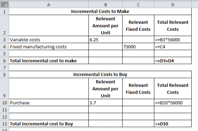Click 'Total Relevant Costs' header in row 9

pyautogui.click(x=173, y=89)
